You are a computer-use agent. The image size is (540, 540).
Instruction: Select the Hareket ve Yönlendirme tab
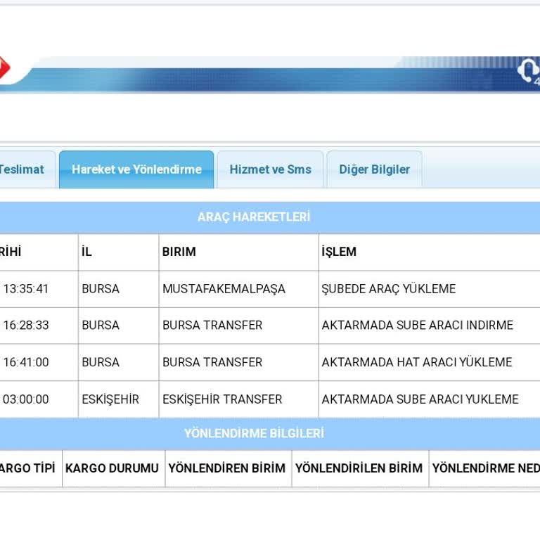pos(136,169)
